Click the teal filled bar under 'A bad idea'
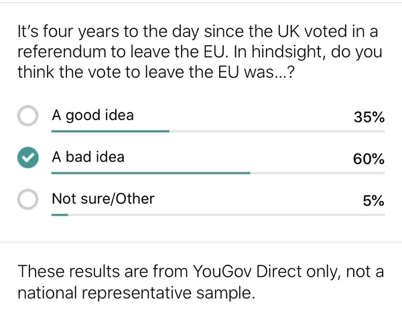 (x=151, y=173)
